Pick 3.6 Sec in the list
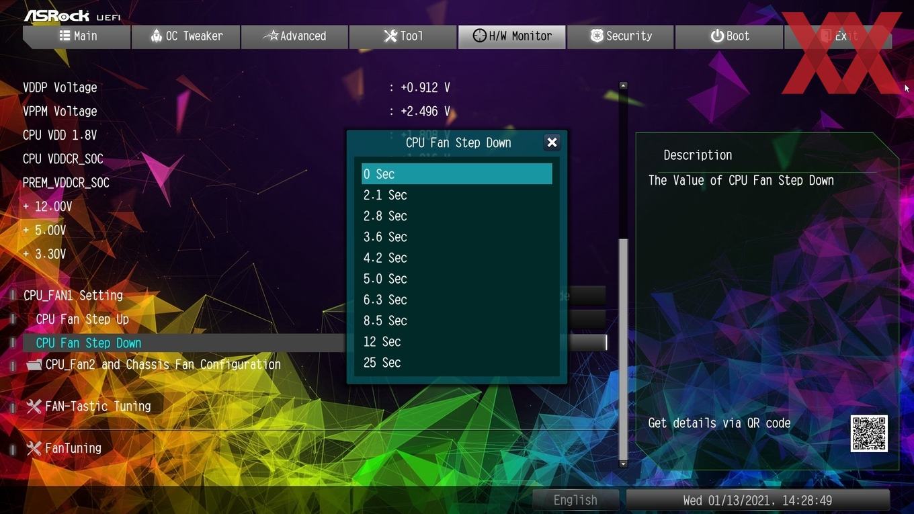 457,237
